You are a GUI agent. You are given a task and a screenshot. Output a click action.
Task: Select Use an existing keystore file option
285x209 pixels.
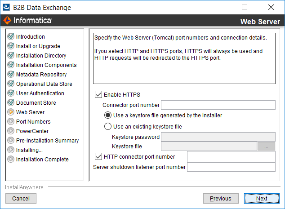[108, 126]
